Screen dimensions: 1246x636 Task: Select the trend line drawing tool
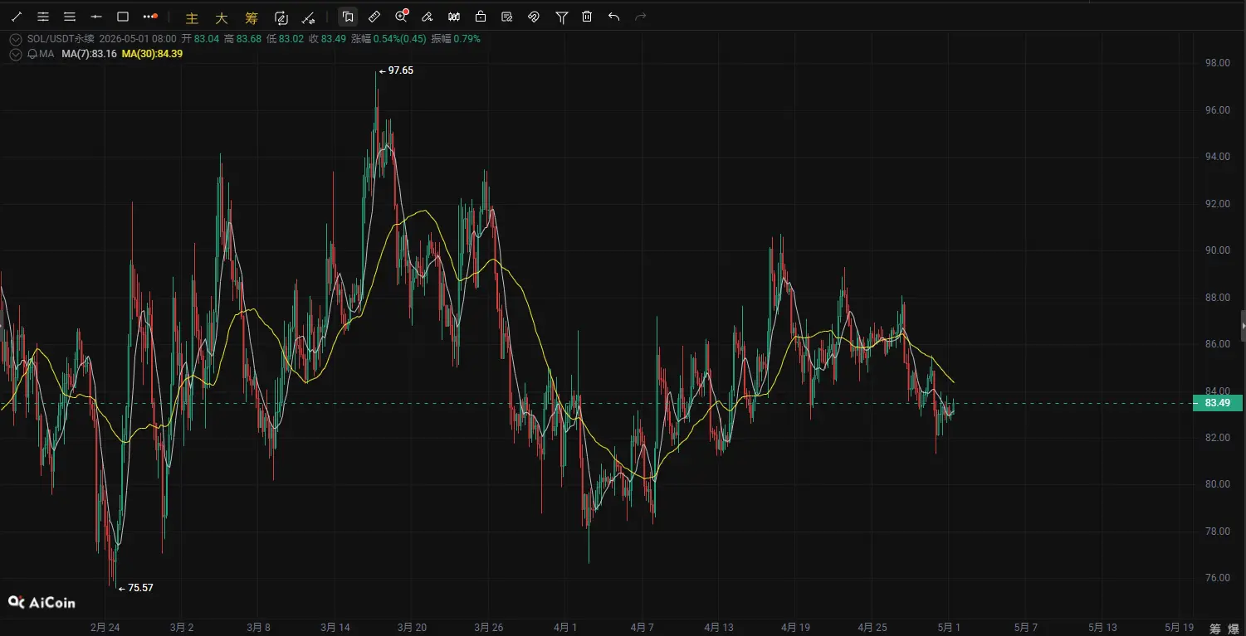click(x=17, y=17)
